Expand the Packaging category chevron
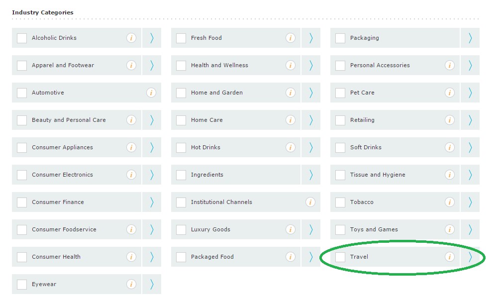The image size is (499, 302). [470, 38]
